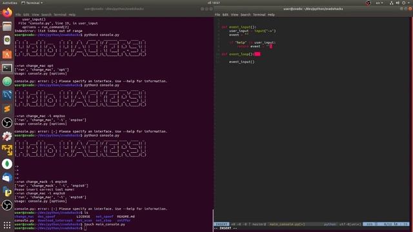413x232 pixels.
Task: Click the 'event_input()' call line in Vim
Action: coord(242,62)
